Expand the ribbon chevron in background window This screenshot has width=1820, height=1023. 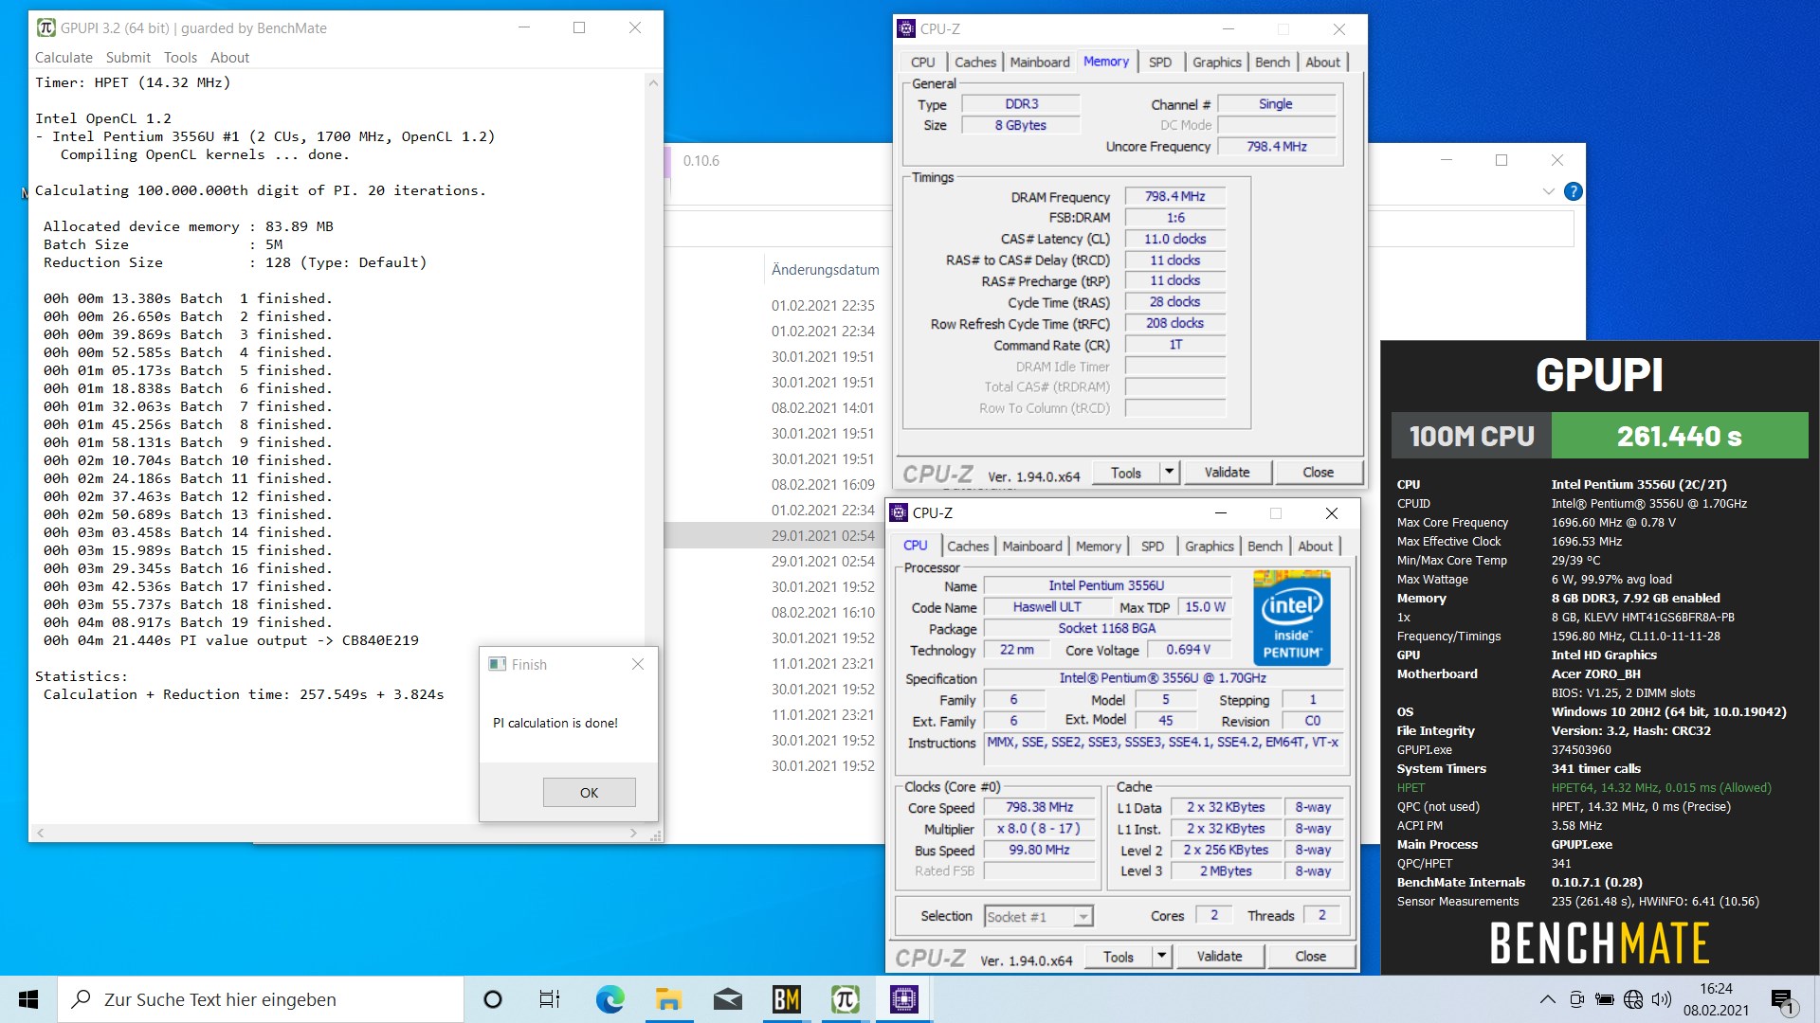click(1548, 191)
